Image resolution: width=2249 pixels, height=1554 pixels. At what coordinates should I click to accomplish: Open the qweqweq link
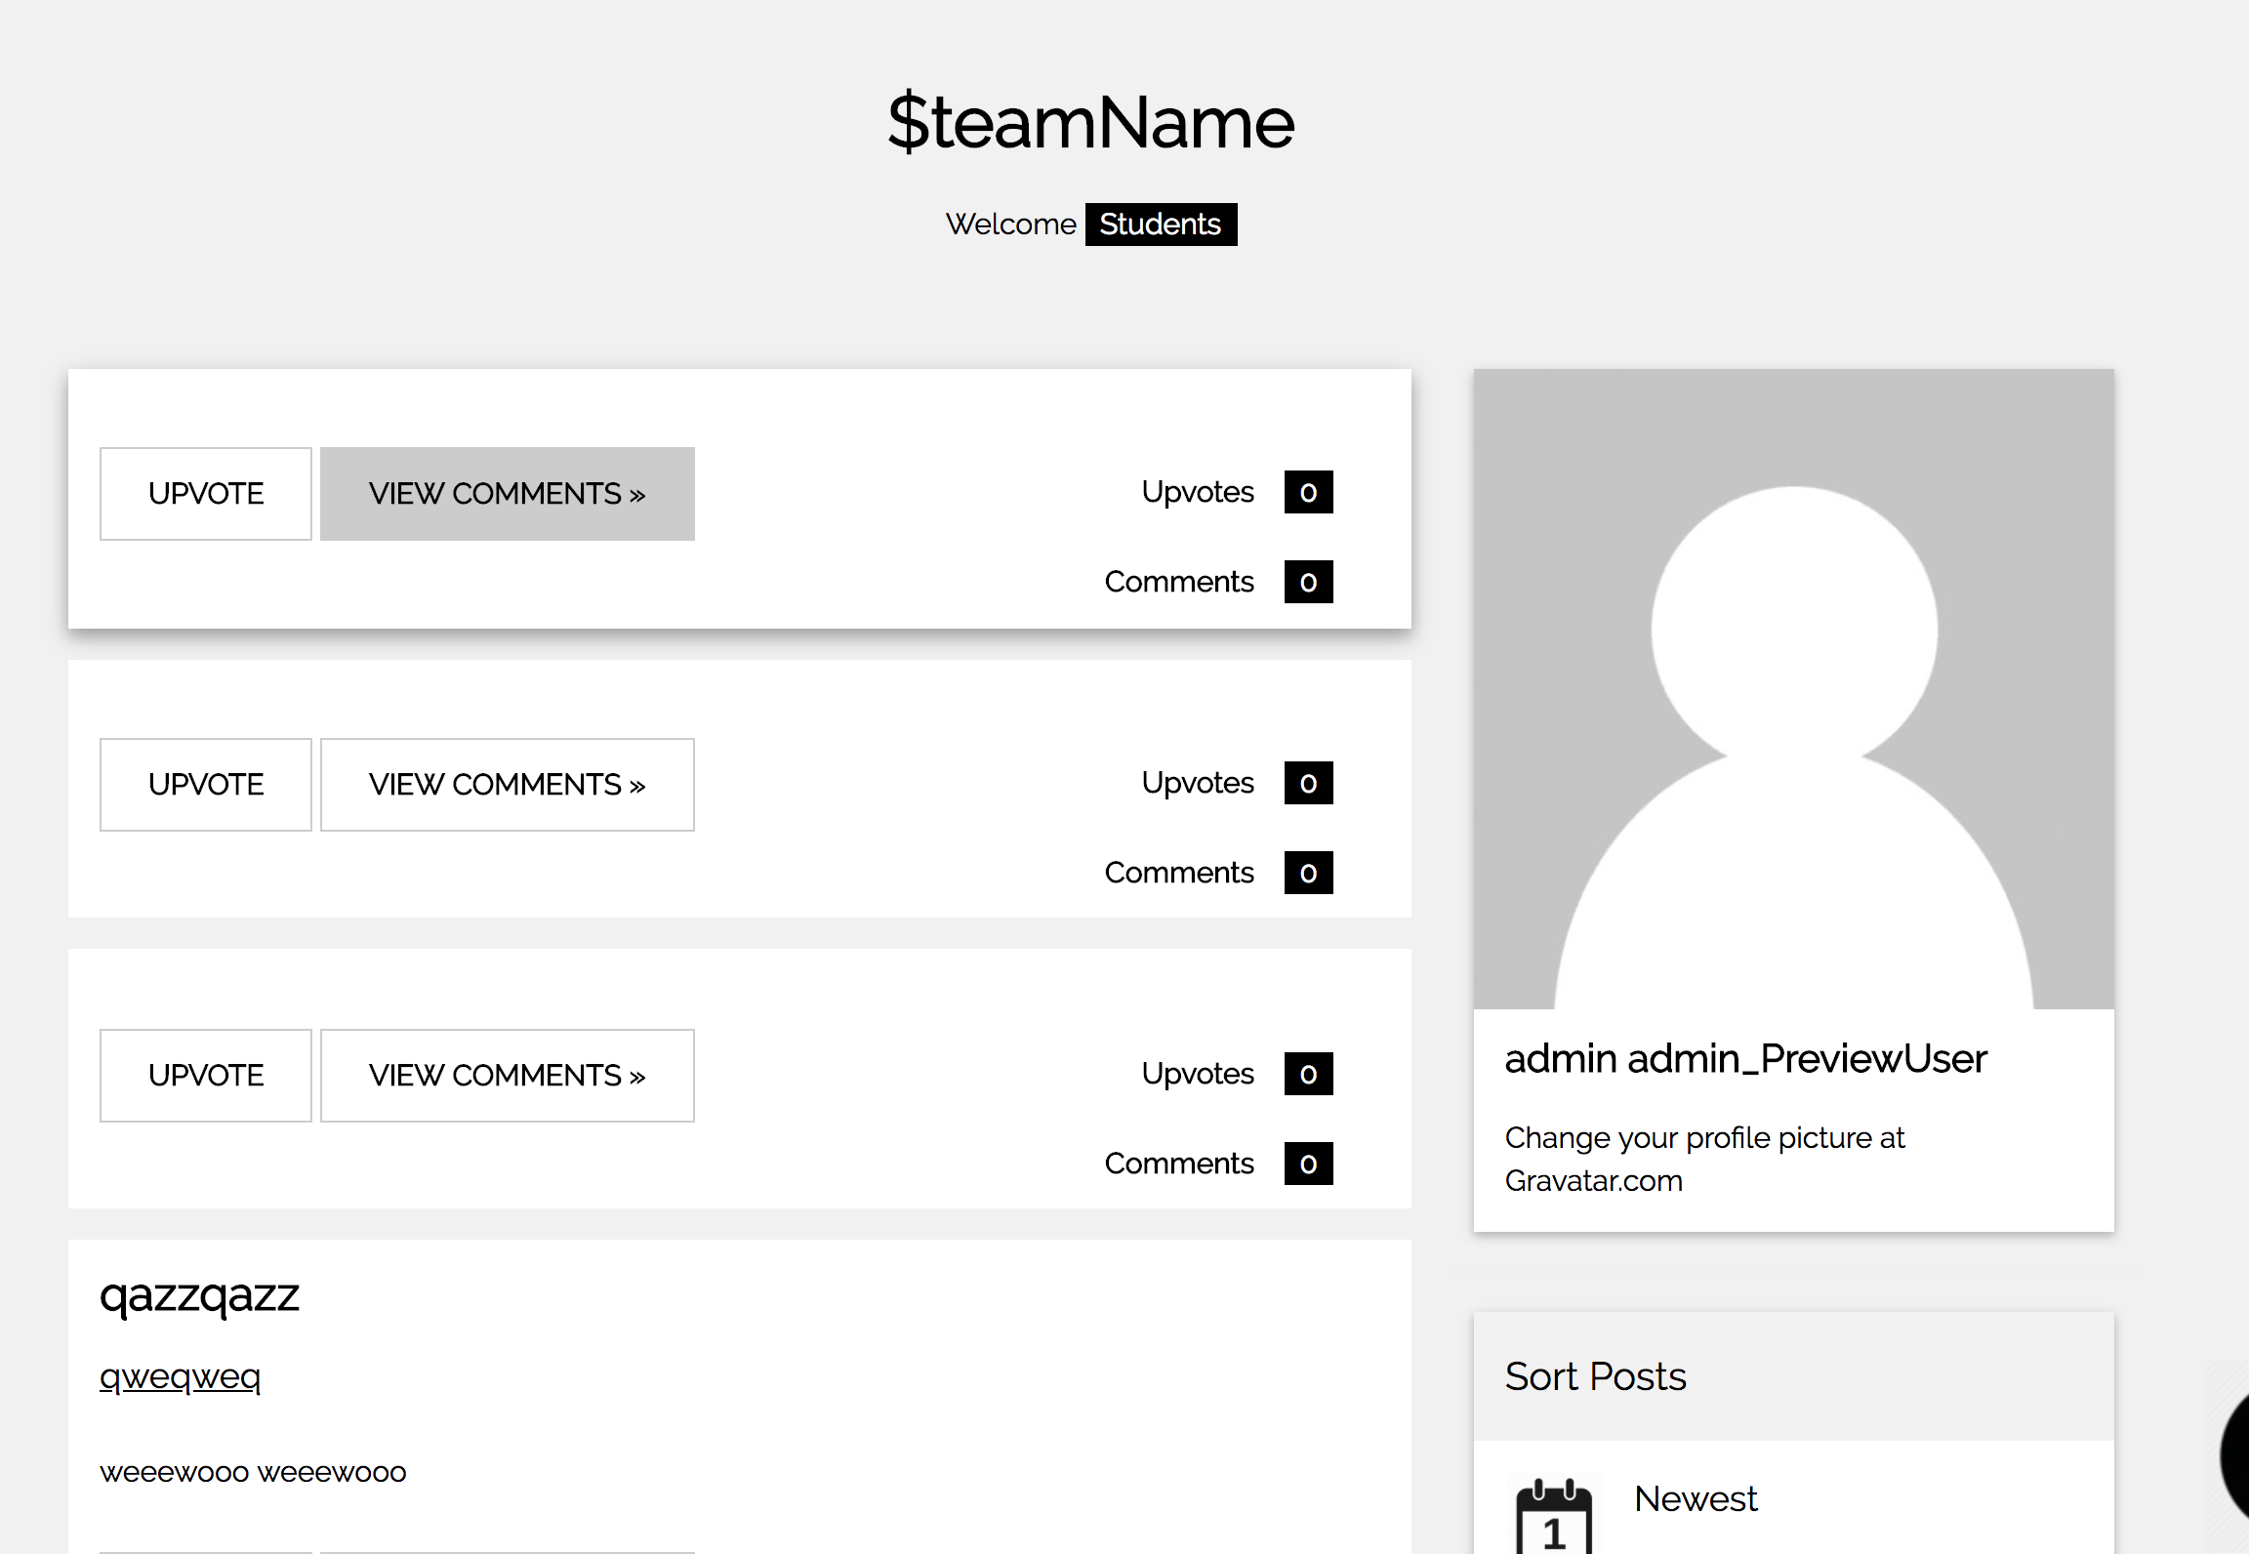pos(180,1376)
